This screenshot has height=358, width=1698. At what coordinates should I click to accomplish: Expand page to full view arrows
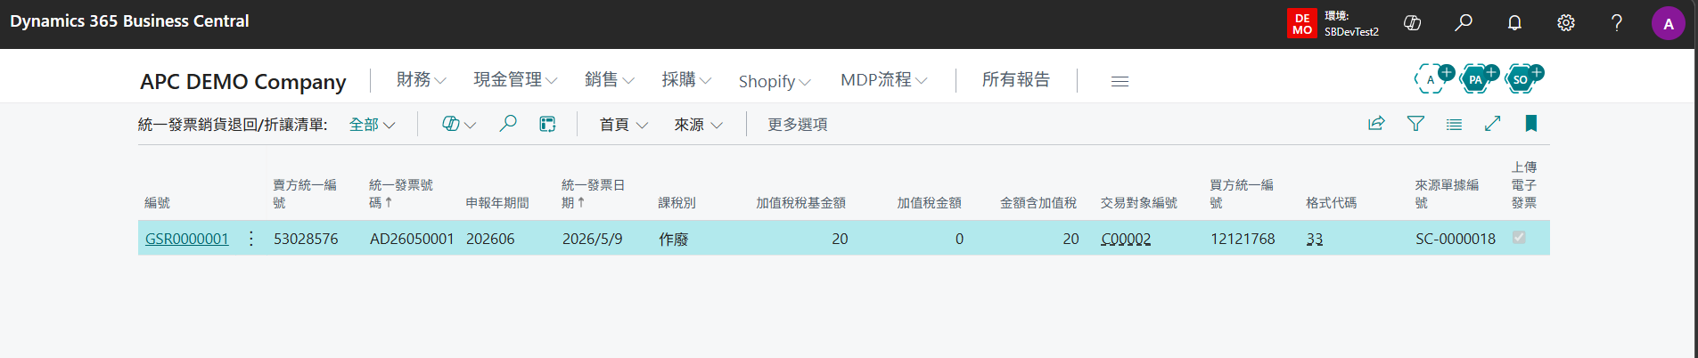tap(1493, 124)
